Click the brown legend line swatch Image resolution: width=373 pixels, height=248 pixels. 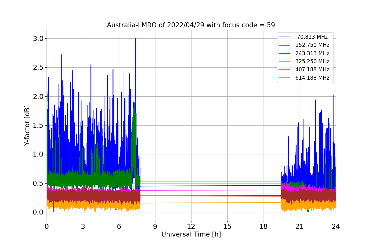click(x=284, y=78)
